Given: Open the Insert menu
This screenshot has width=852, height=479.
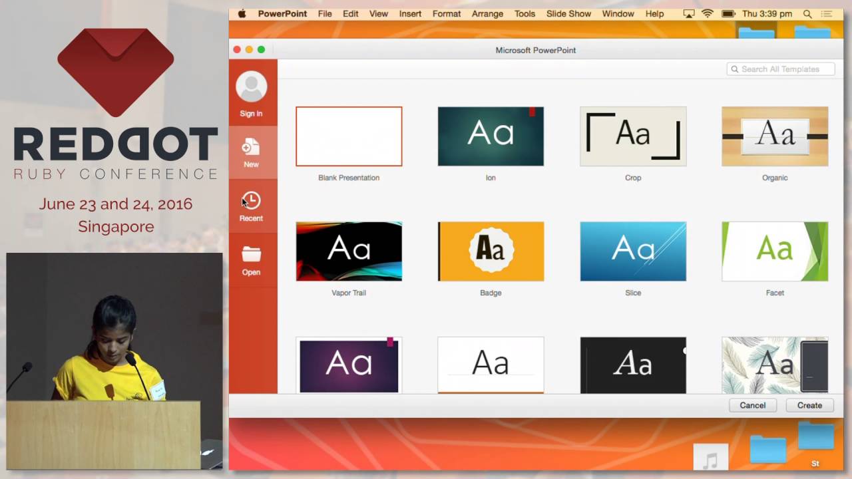Looking at the screenshot, I should 410,13.
